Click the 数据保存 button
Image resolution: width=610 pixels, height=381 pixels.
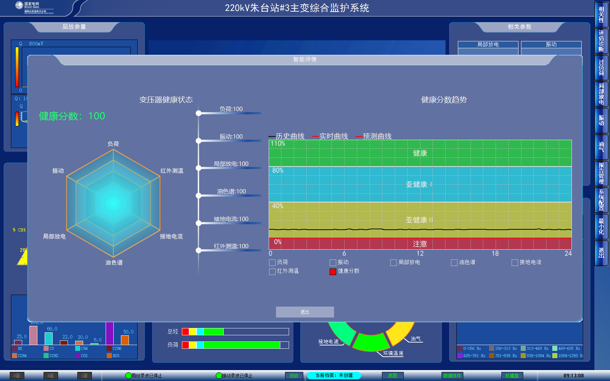452,376
